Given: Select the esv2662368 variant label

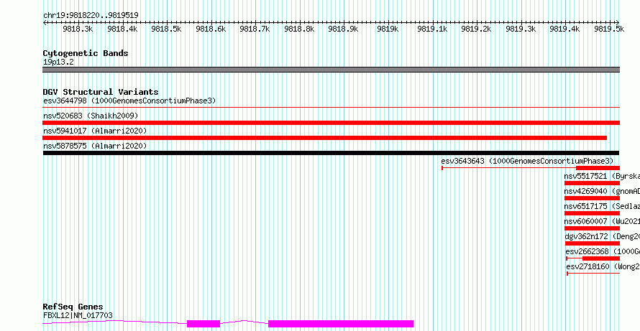Looking at the screenshot, I should click(x=603, y=251).
